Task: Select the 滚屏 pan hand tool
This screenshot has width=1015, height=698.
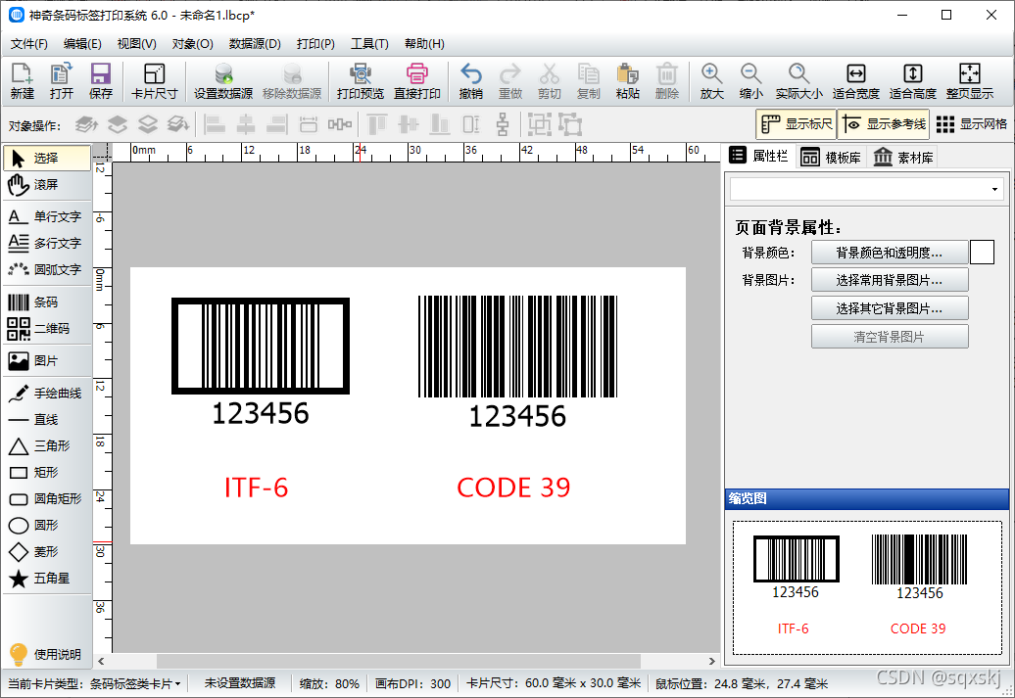Action: tap(47, 185)
